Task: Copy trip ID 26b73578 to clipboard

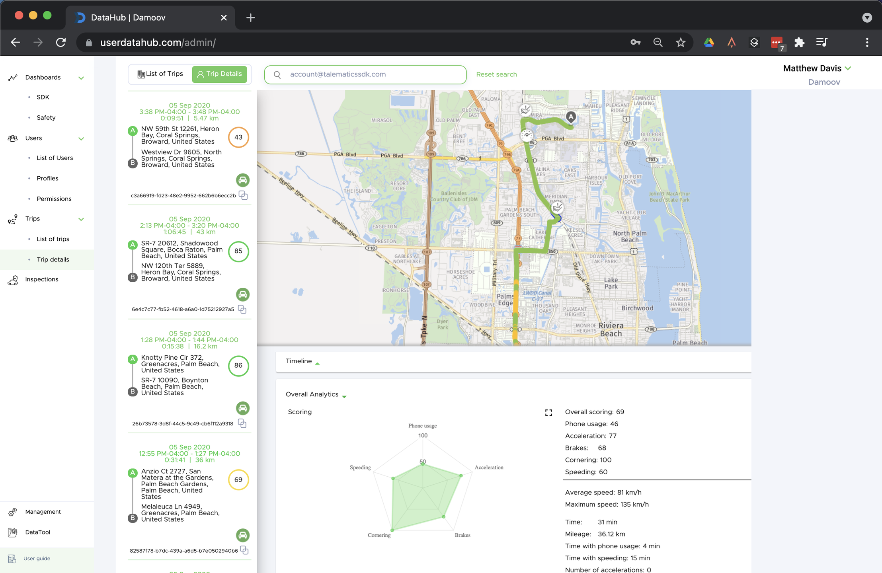Action: pyautogui.click(x=242, y=423)
